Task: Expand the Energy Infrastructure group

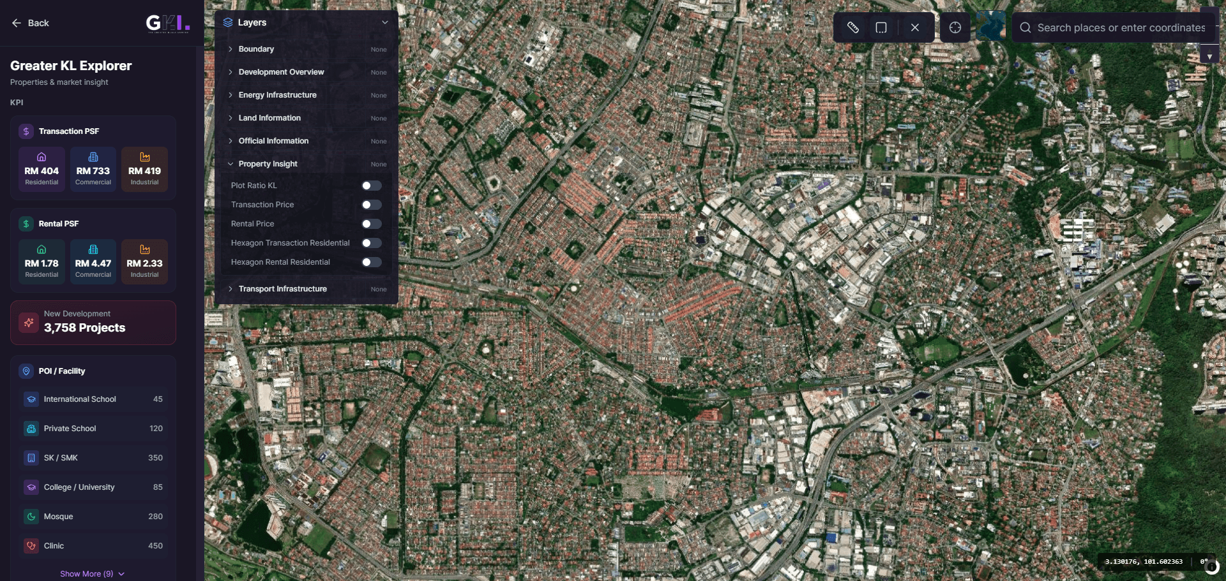Action: coord(307,95)
